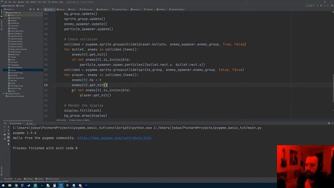The width and height of the screenshot is (334, 188).
Task: Switch to the main.py editor tab
Action: (x=50, y=9)
